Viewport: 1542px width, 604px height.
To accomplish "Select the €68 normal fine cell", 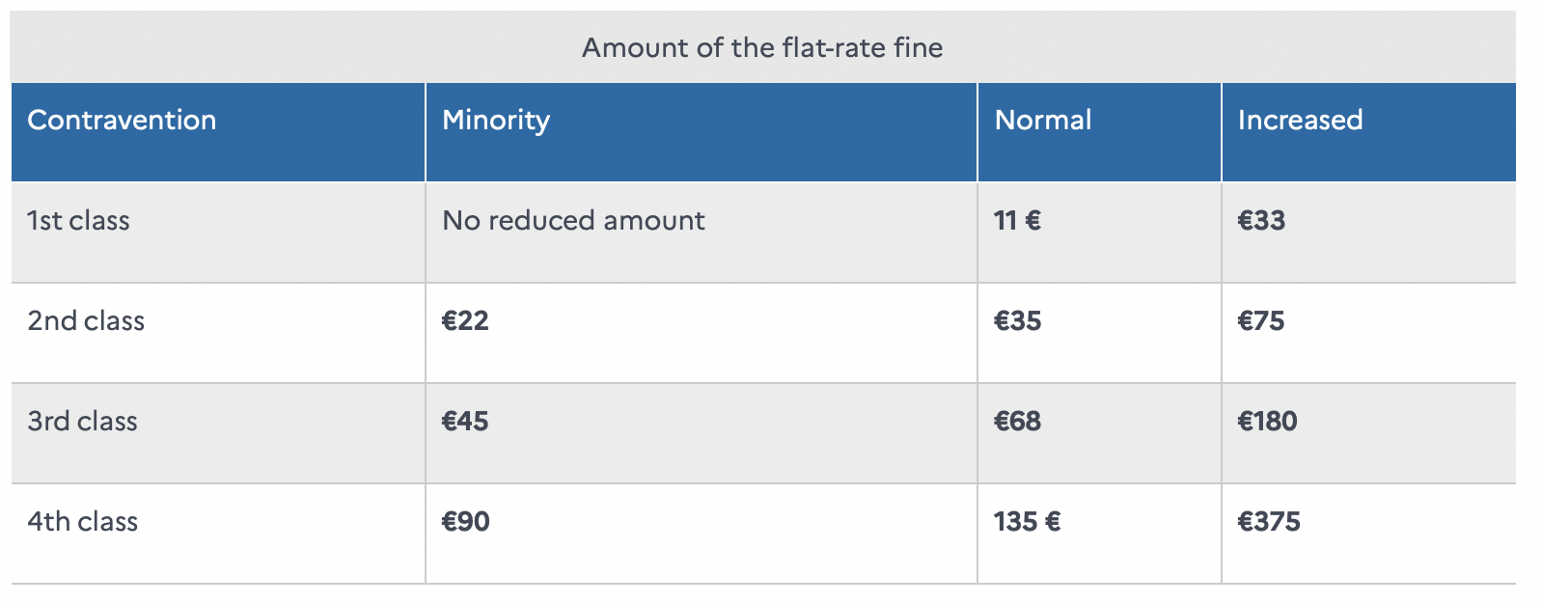I will [x=1017, y=421].
